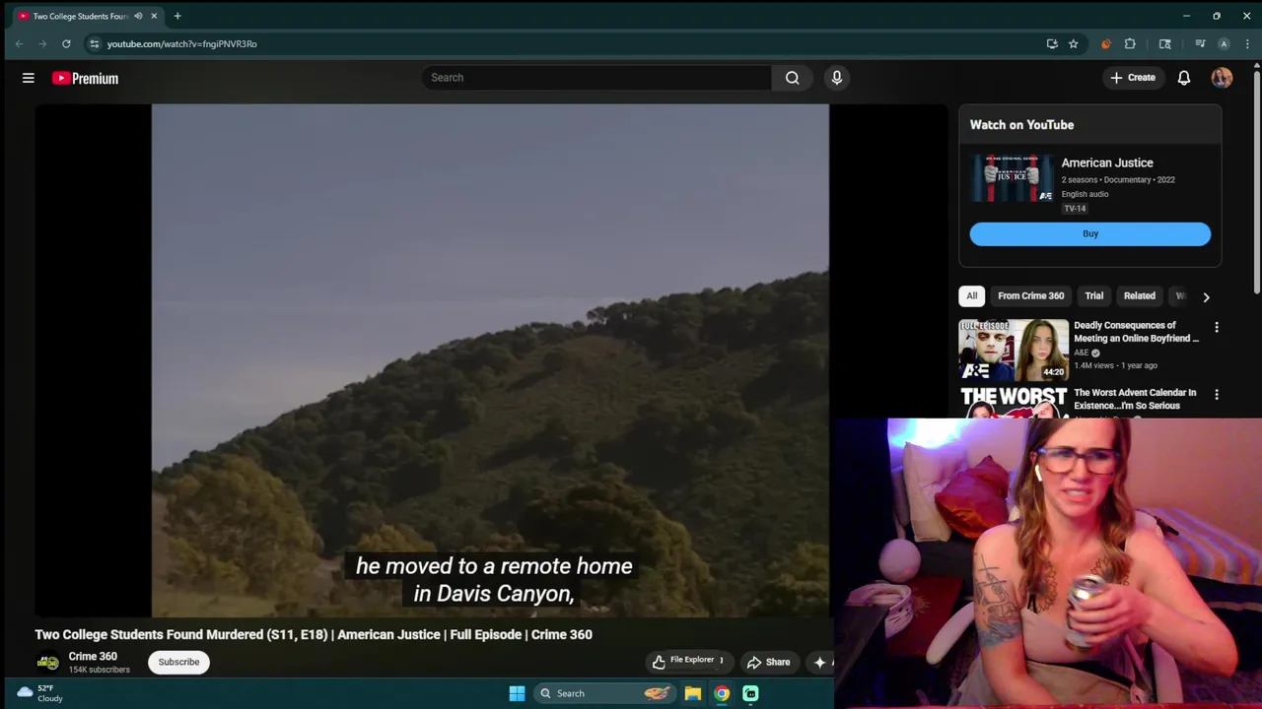Focus the YouTube search field

pyautogui.click(x=597, y=78)
